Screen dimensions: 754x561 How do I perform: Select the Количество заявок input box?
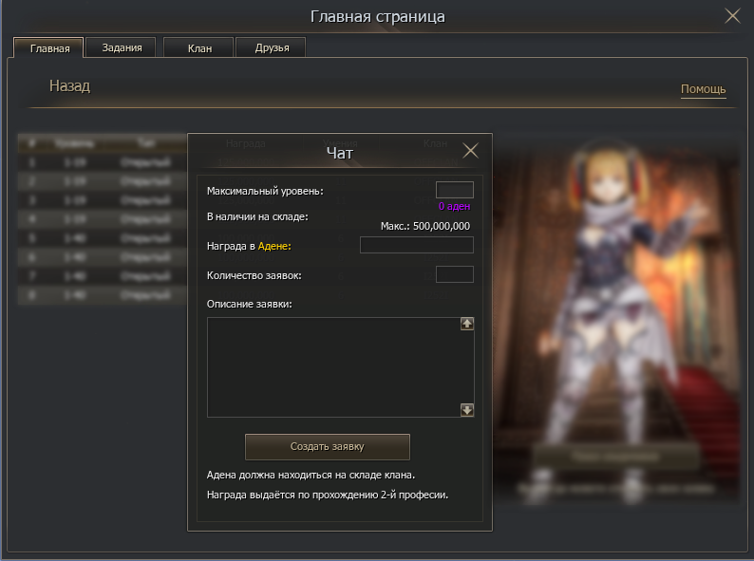tap(454, 275)
